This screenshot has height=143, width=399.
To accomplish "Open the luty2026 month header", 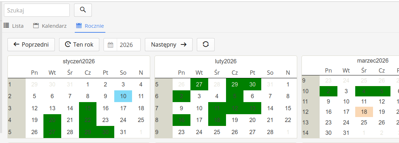I will click(x=226, y=61).
